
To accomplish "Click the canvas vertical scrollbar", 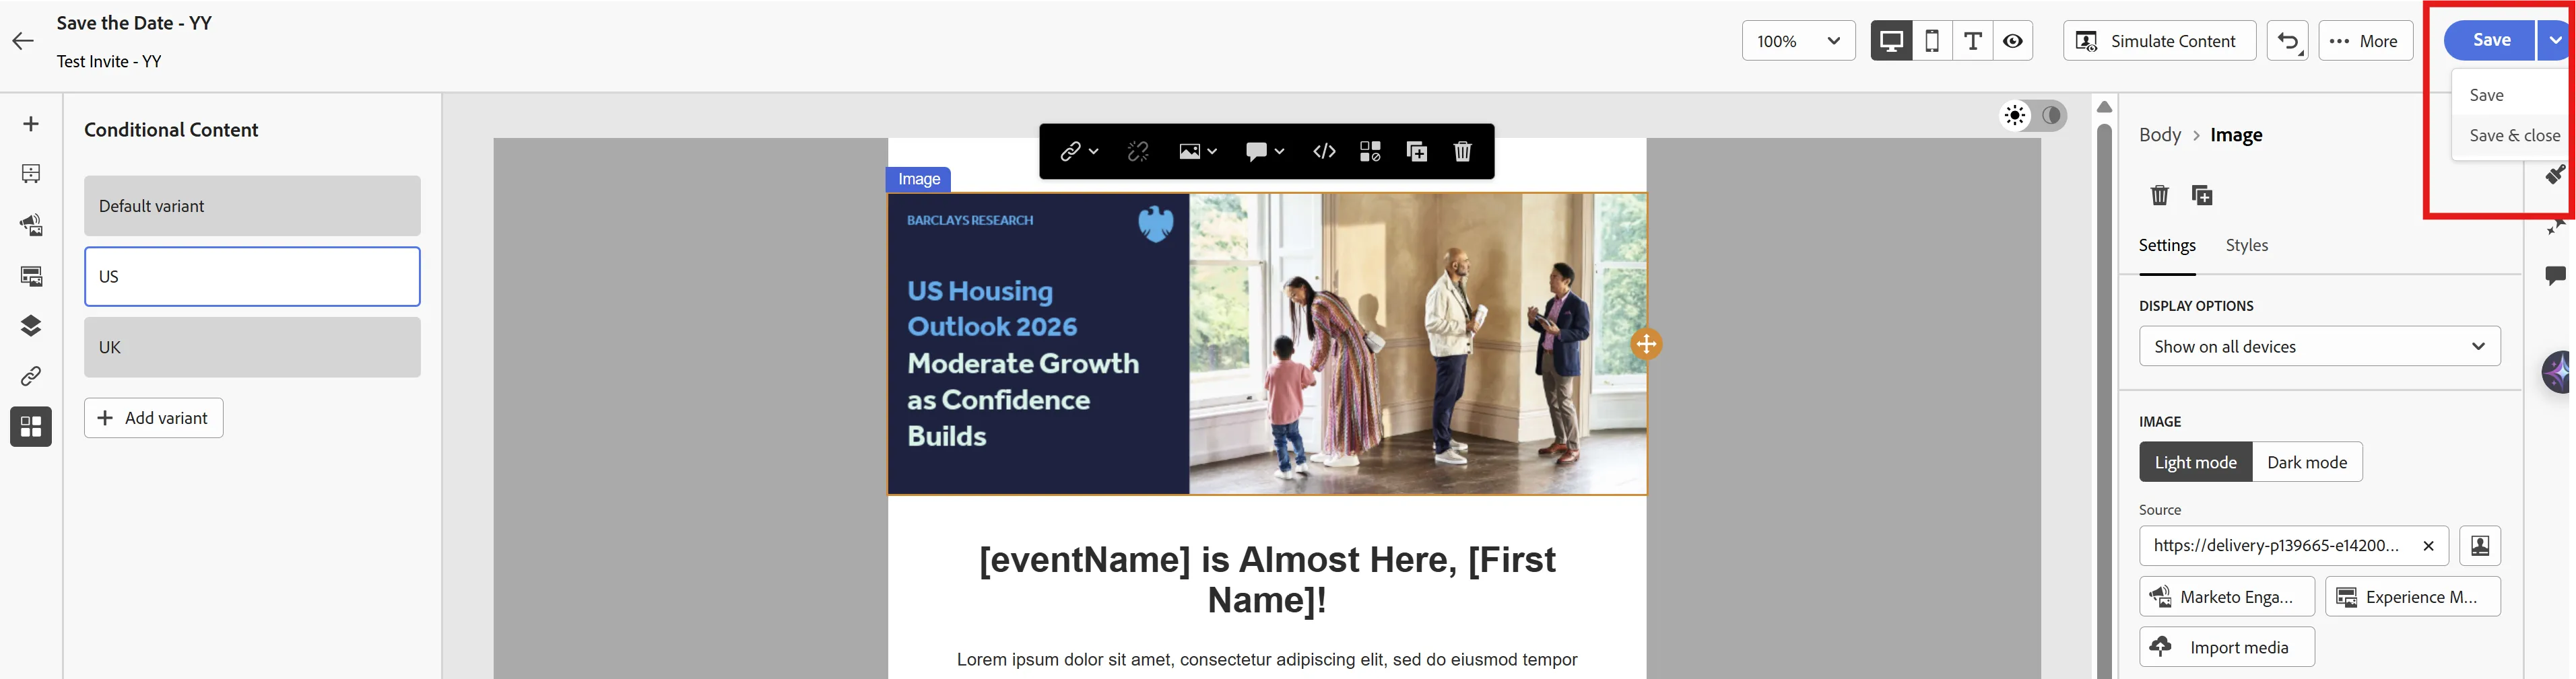I will pyautogui.click(x=2104, y=400).
